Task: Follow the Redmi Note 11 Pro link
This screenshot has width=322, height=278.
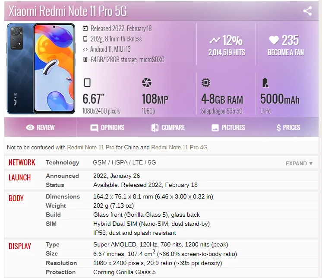Action: click(x=91, y=148)
